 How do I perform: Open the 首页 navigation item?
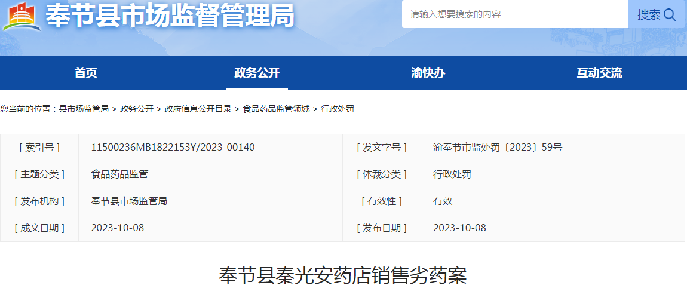(x=85, y=73)
